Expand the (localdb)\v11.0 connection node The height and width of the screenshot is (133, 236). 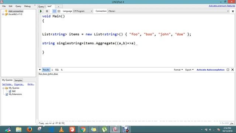point(3,14)
